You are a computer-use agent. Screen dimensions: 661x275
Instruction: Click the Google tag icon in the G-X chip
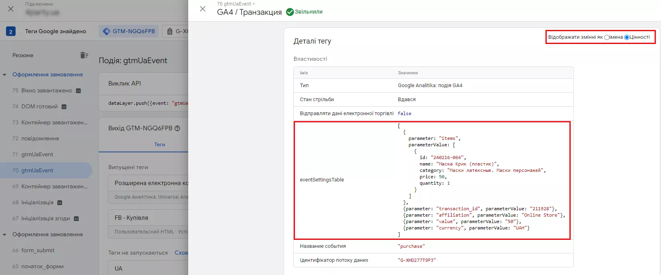coord(170,31)
